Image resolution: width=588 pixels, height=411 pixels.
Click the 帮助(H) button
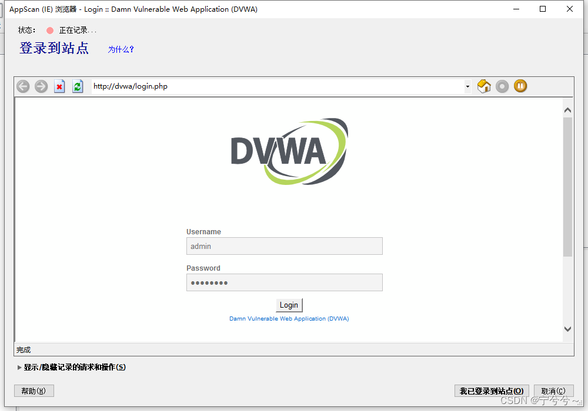pos(34,391)
